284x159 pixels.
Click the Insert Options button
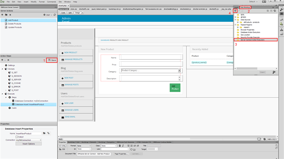[28, 144]
